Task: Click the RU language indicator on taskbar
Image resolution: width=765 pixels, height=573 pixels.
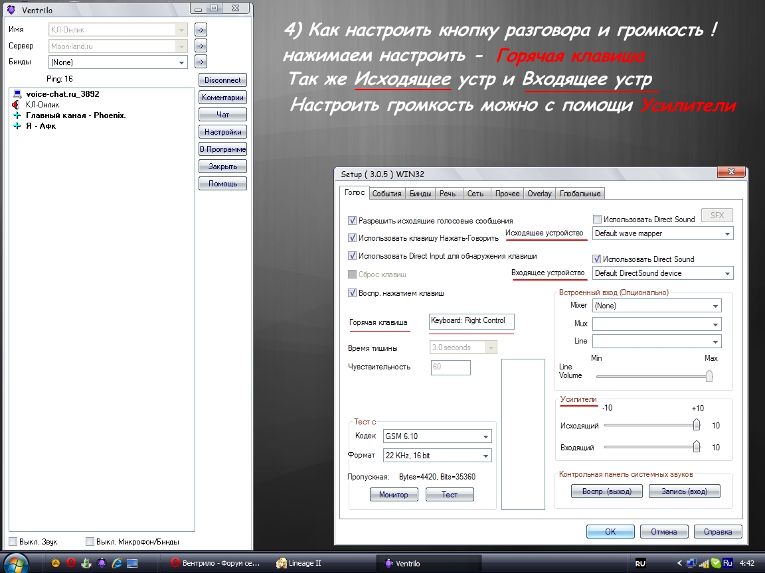Action: tap(640, 564)
